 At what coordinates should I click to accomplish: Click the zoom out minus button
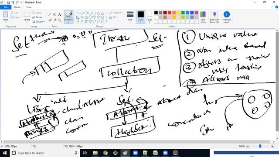coord(248,147)
